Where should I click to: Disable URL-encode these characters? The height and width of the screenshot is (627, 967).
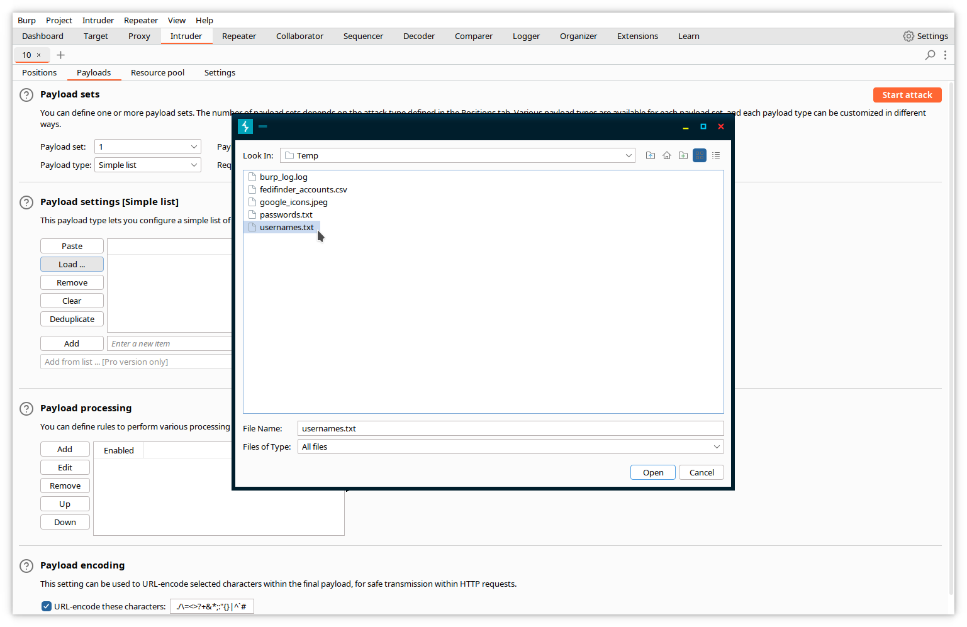point(46,606)
